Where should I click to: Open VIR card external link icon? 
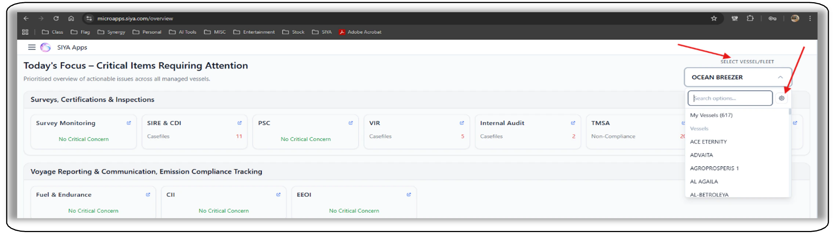462,123
